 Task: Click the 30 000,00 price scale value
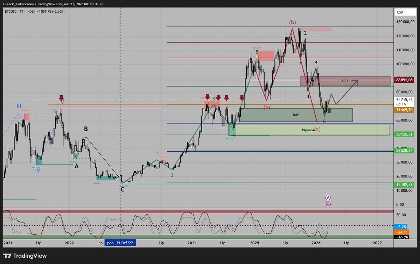click(405, 162)
